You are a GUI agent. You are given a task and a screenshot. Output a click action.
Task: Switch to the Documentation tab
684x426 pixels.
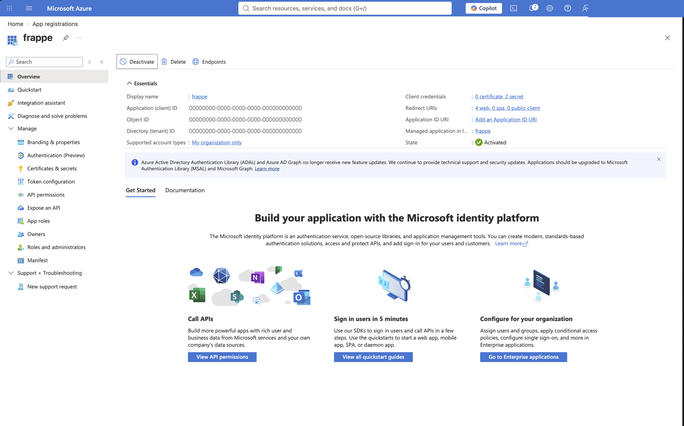click(x=185, y=191)
